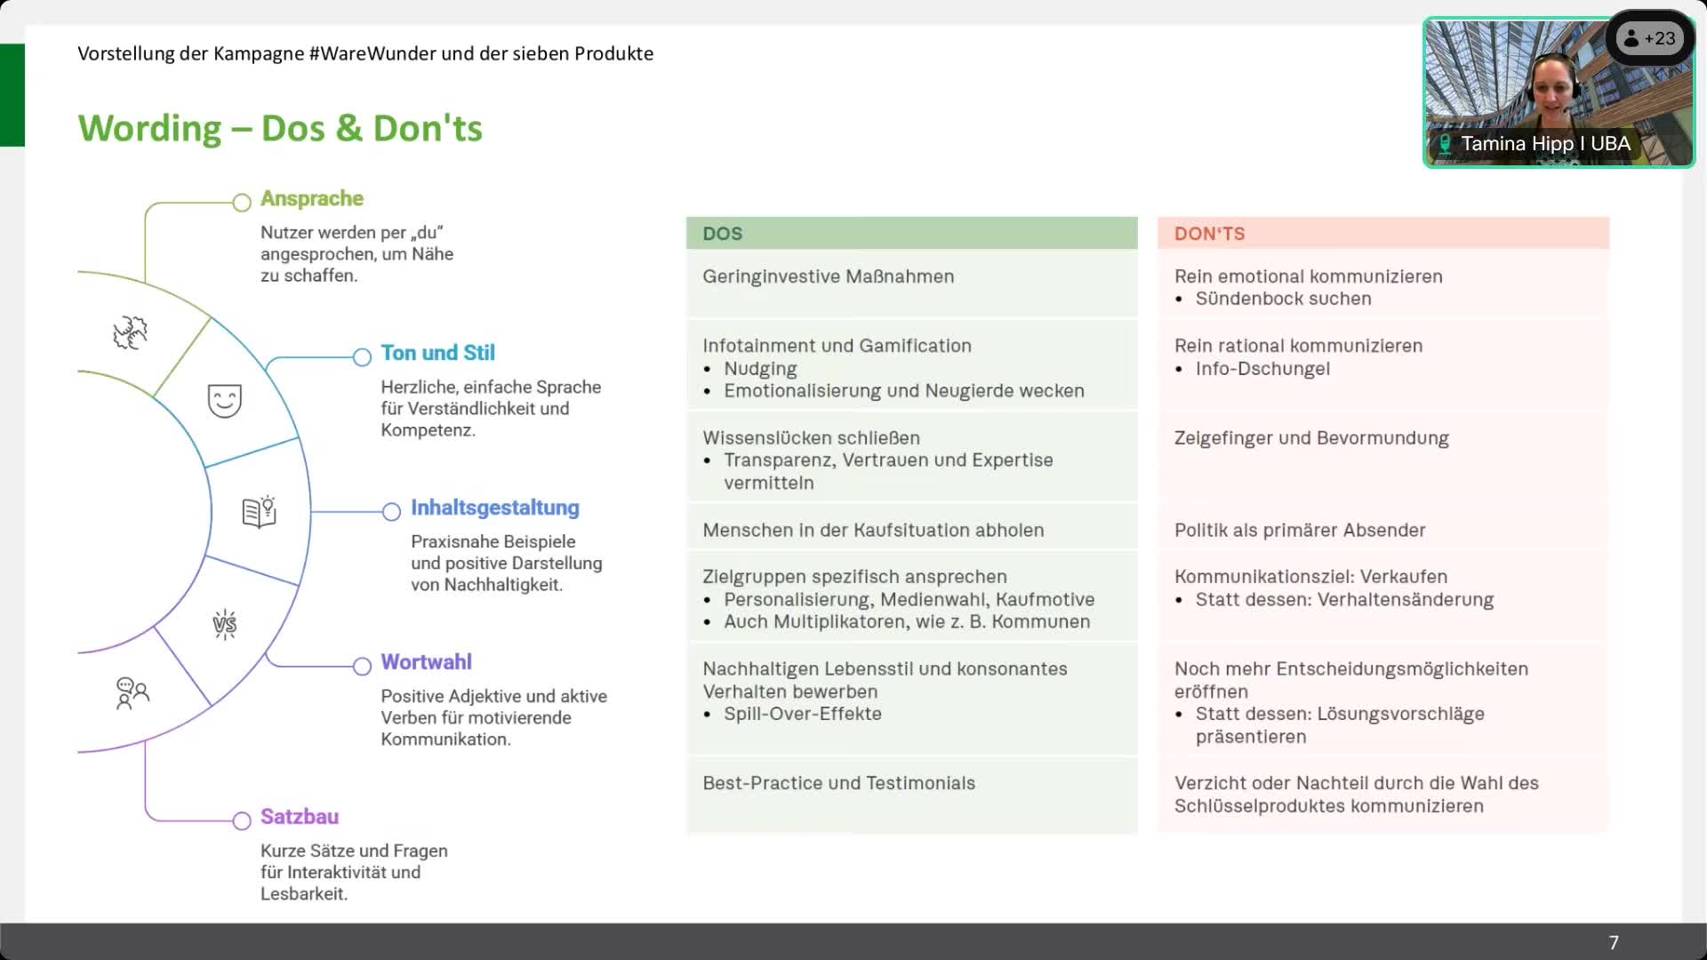Click the smiley mask icon for Ton und Stil

pyautogui.click(x=224, y=401)
